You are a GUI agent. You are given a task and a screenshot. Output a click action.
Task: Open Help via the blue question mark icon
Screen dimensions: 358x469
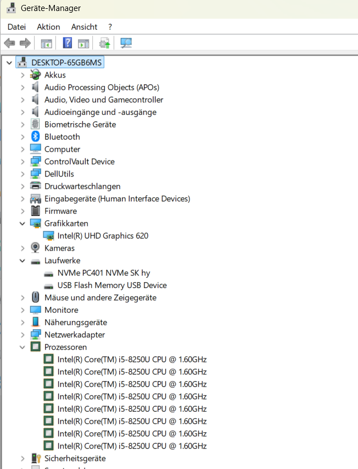[68, 43]
